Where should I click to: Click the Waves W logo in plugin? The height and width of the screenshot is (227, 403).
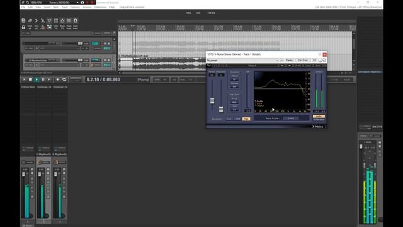tap(208, 66)
